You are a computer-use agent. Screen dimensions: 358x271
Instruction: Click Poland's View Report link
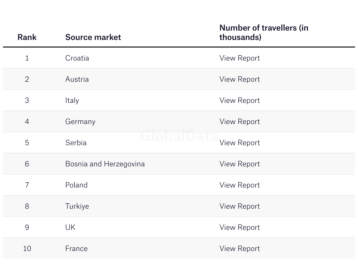tap(239, 185)
